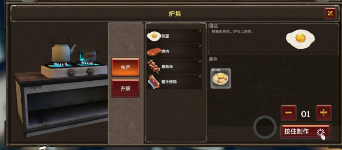342x150 pixels.
Task: Tap the circular ring control
Action: click(x=265, y=127)
